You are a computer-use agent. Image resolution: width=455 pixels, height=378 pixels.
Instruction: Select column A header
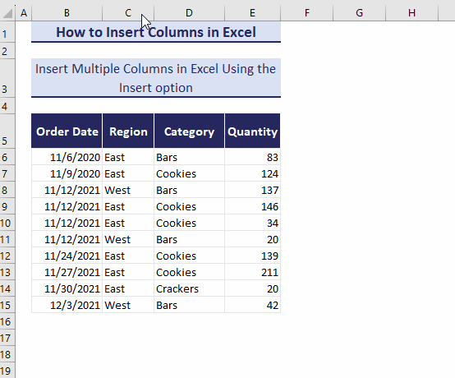24,13
